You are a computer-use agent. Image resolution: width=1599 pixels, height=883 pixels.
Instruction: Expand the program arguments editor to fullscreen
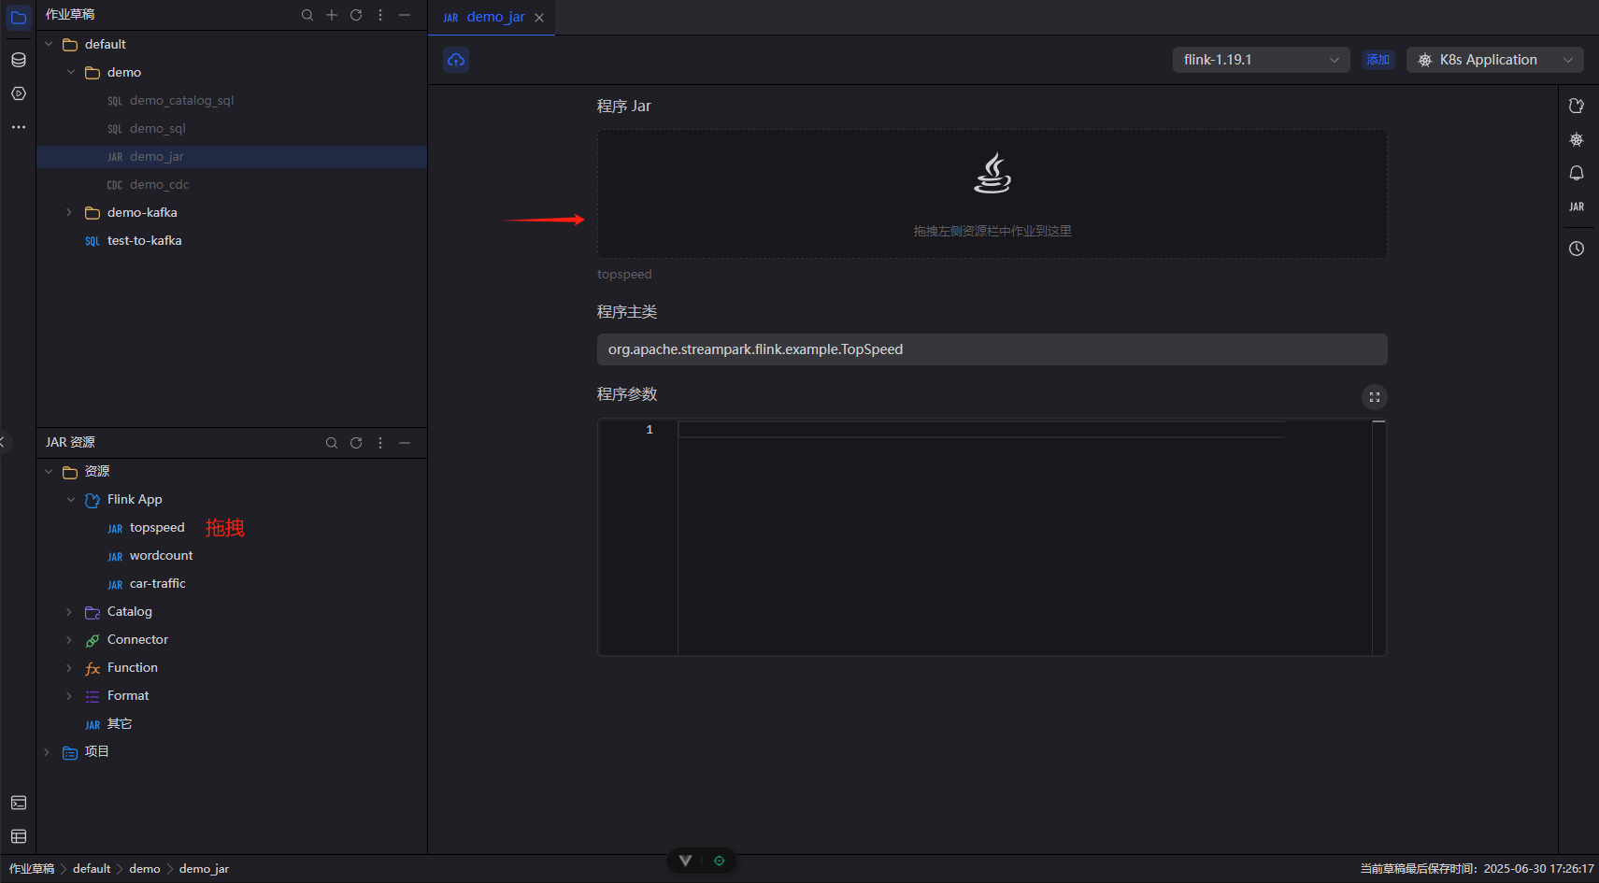click(1375, 397)
